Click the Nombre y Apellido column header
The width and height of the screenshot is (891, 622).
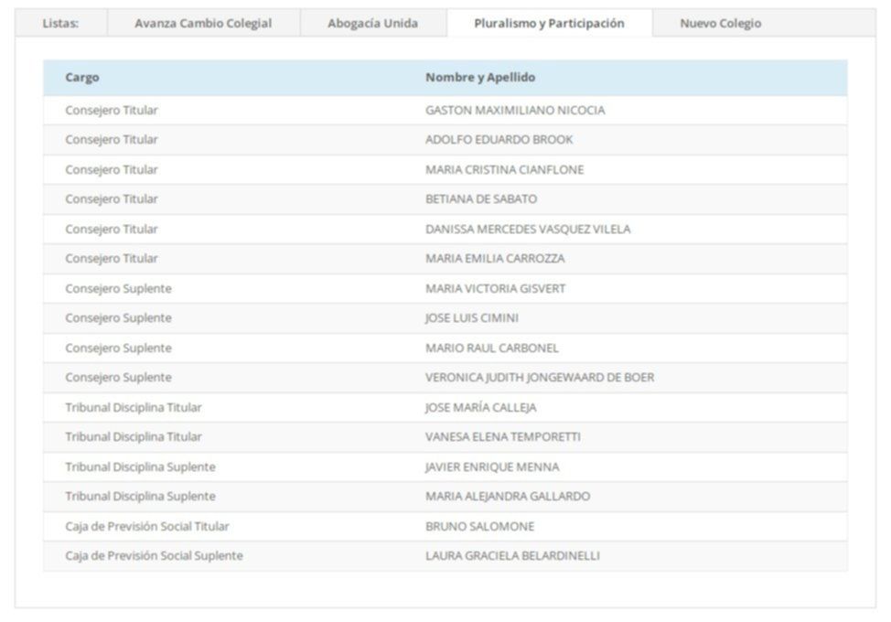(480, 78)
